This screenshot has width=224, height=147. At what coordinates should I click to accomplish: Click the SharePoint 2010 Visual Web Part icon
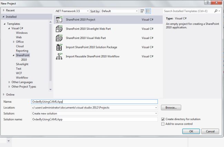pyautogui.click(x=59, y=38)
